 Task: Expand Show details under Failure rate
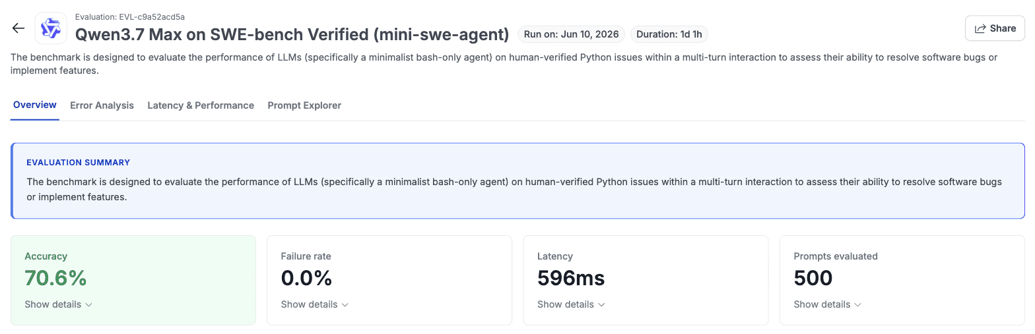coord(314,304)
